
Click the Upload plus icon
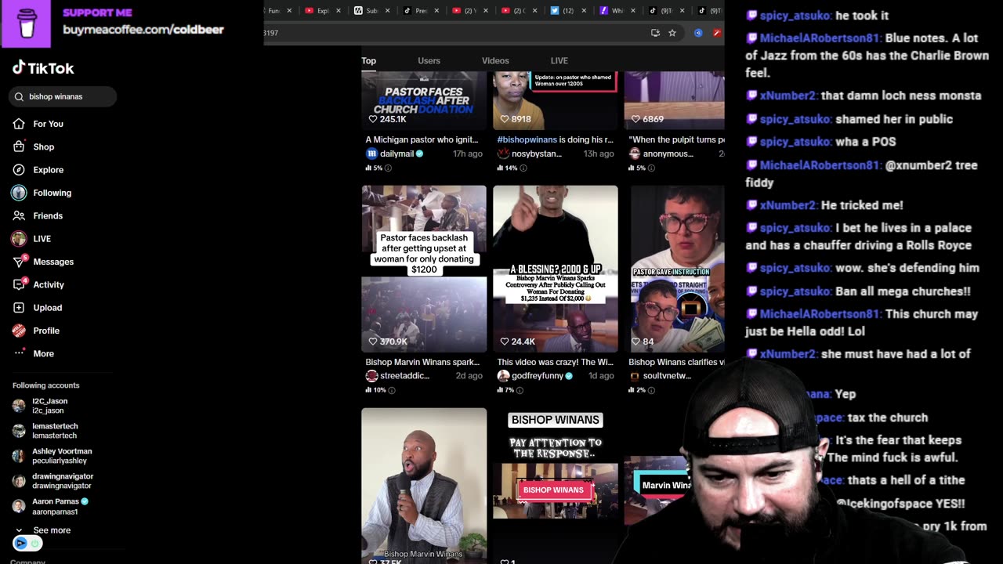coord(19,307)
